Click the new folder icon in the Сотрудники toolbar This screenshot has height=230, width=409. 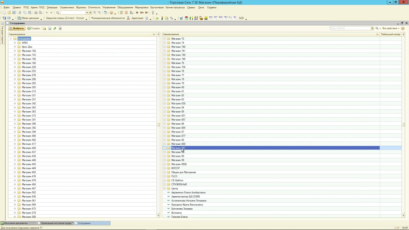tap(44, 28)
